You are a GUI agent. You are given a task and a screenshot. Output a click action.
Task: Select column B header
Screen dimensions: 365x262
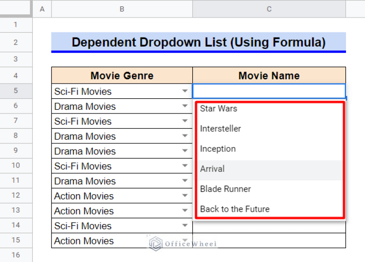(x=122, y=9)
